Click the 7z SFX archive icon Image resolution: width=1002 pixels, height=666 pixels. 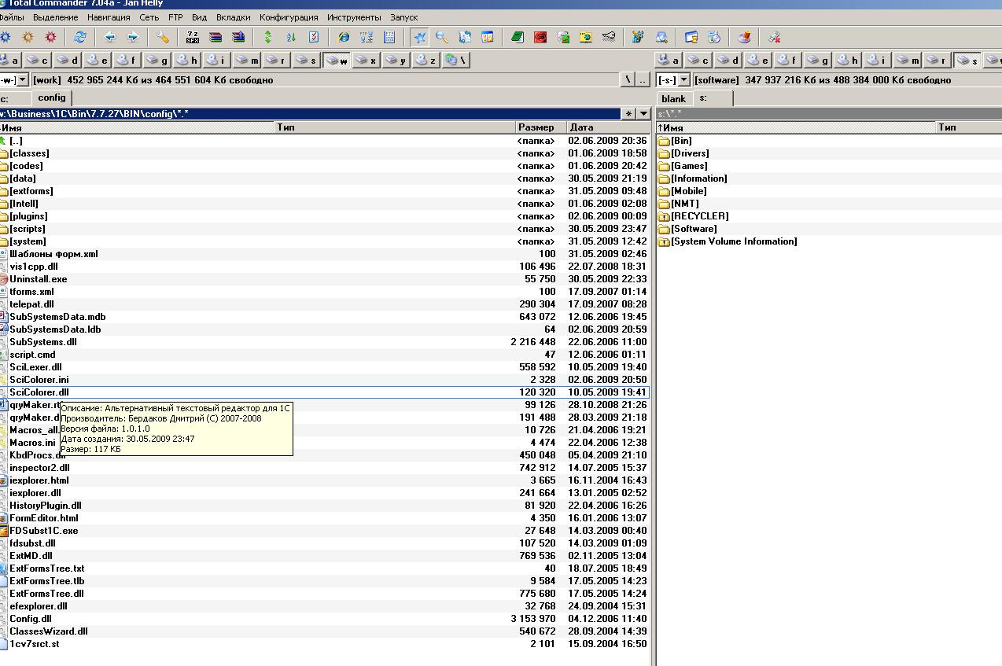point(193,37)
